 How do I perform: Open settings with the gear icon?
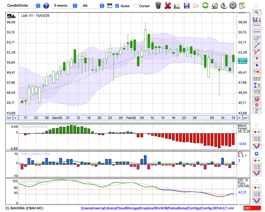click(x=233, y=6)
